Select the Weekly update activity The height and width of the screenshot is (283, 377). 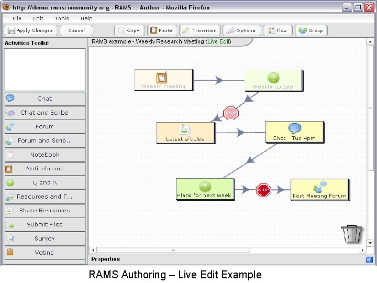click(274, 81)
